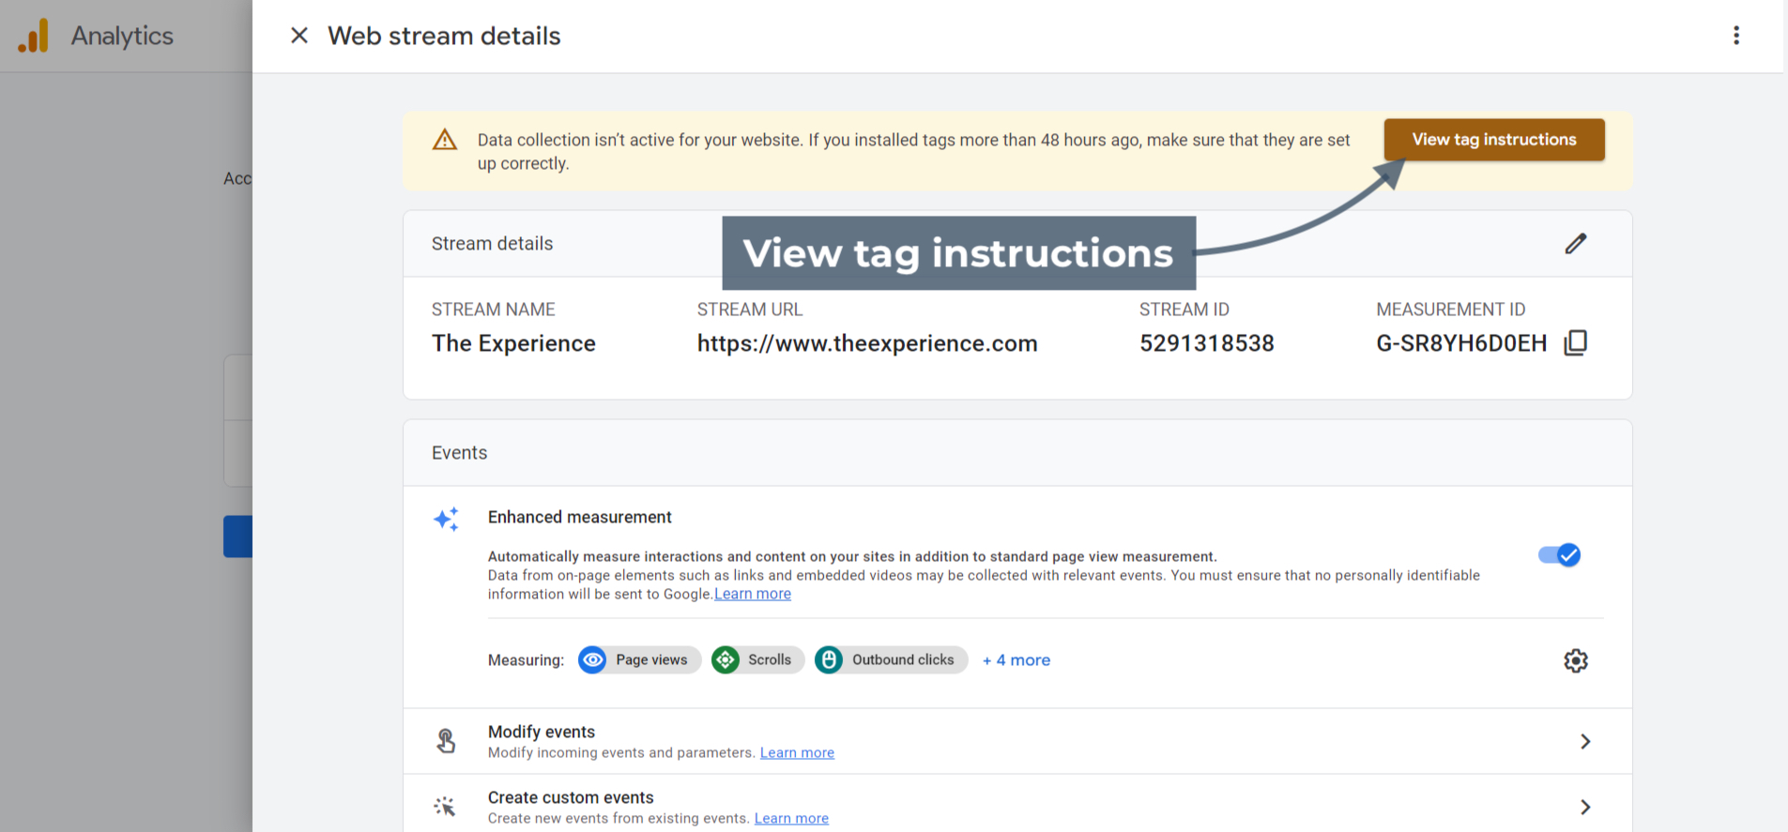Open Enhanced measurement settings gear
Screen dimensions: 1788x832
point(1575,660)
